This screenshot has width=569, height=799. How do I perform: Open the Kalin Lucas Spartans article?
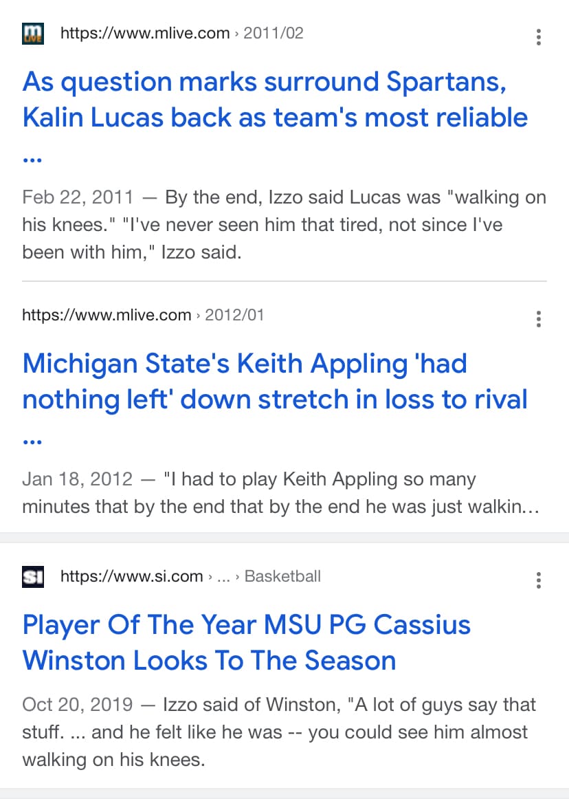[x=275, y=100]
